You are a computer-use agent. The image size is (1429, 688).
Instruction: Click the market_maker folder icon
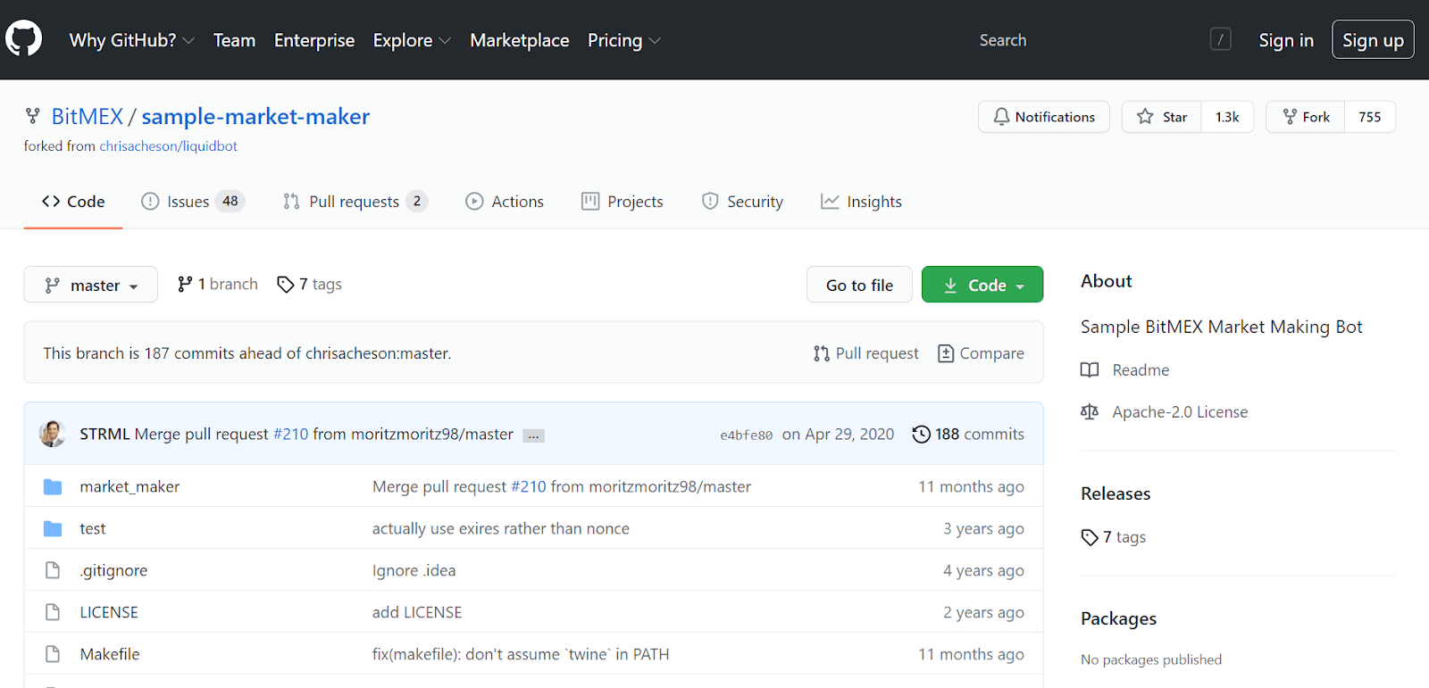(53, 486)
